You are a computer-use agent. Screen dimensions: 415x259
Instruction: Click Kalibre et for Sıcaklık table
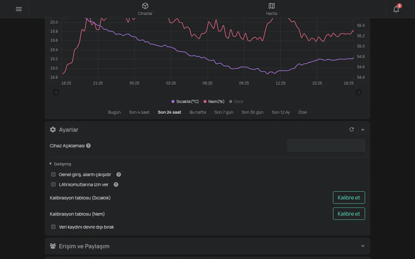[x=349, y=197]
